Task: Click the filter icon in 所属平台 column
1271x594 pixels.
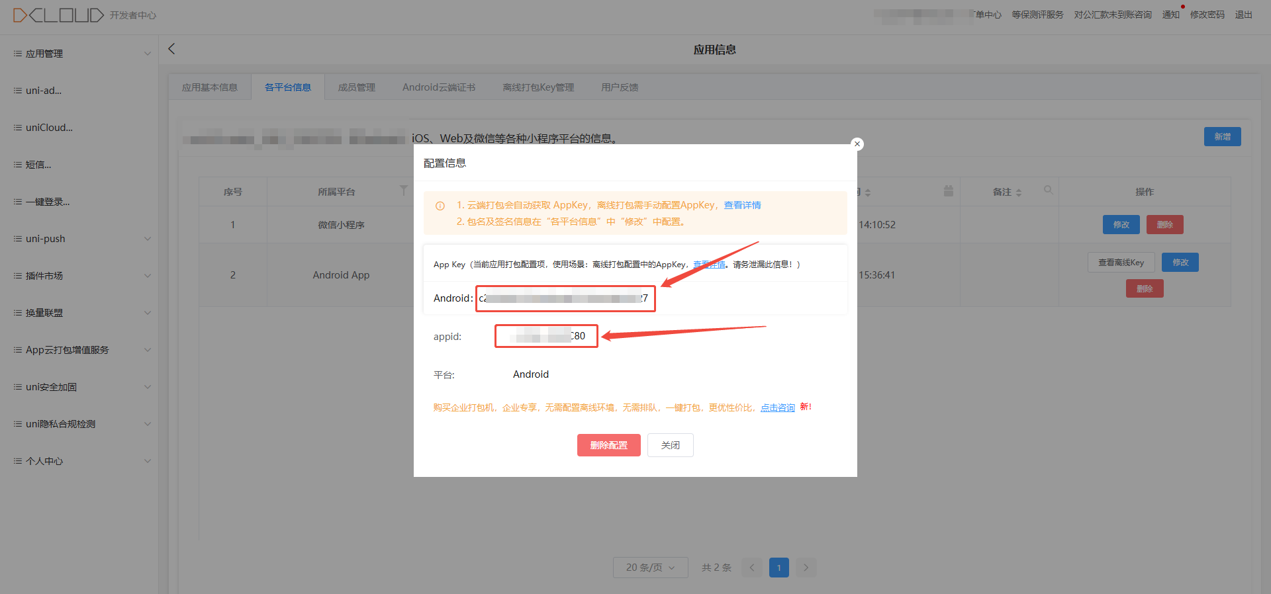Action: coord(403,191)
